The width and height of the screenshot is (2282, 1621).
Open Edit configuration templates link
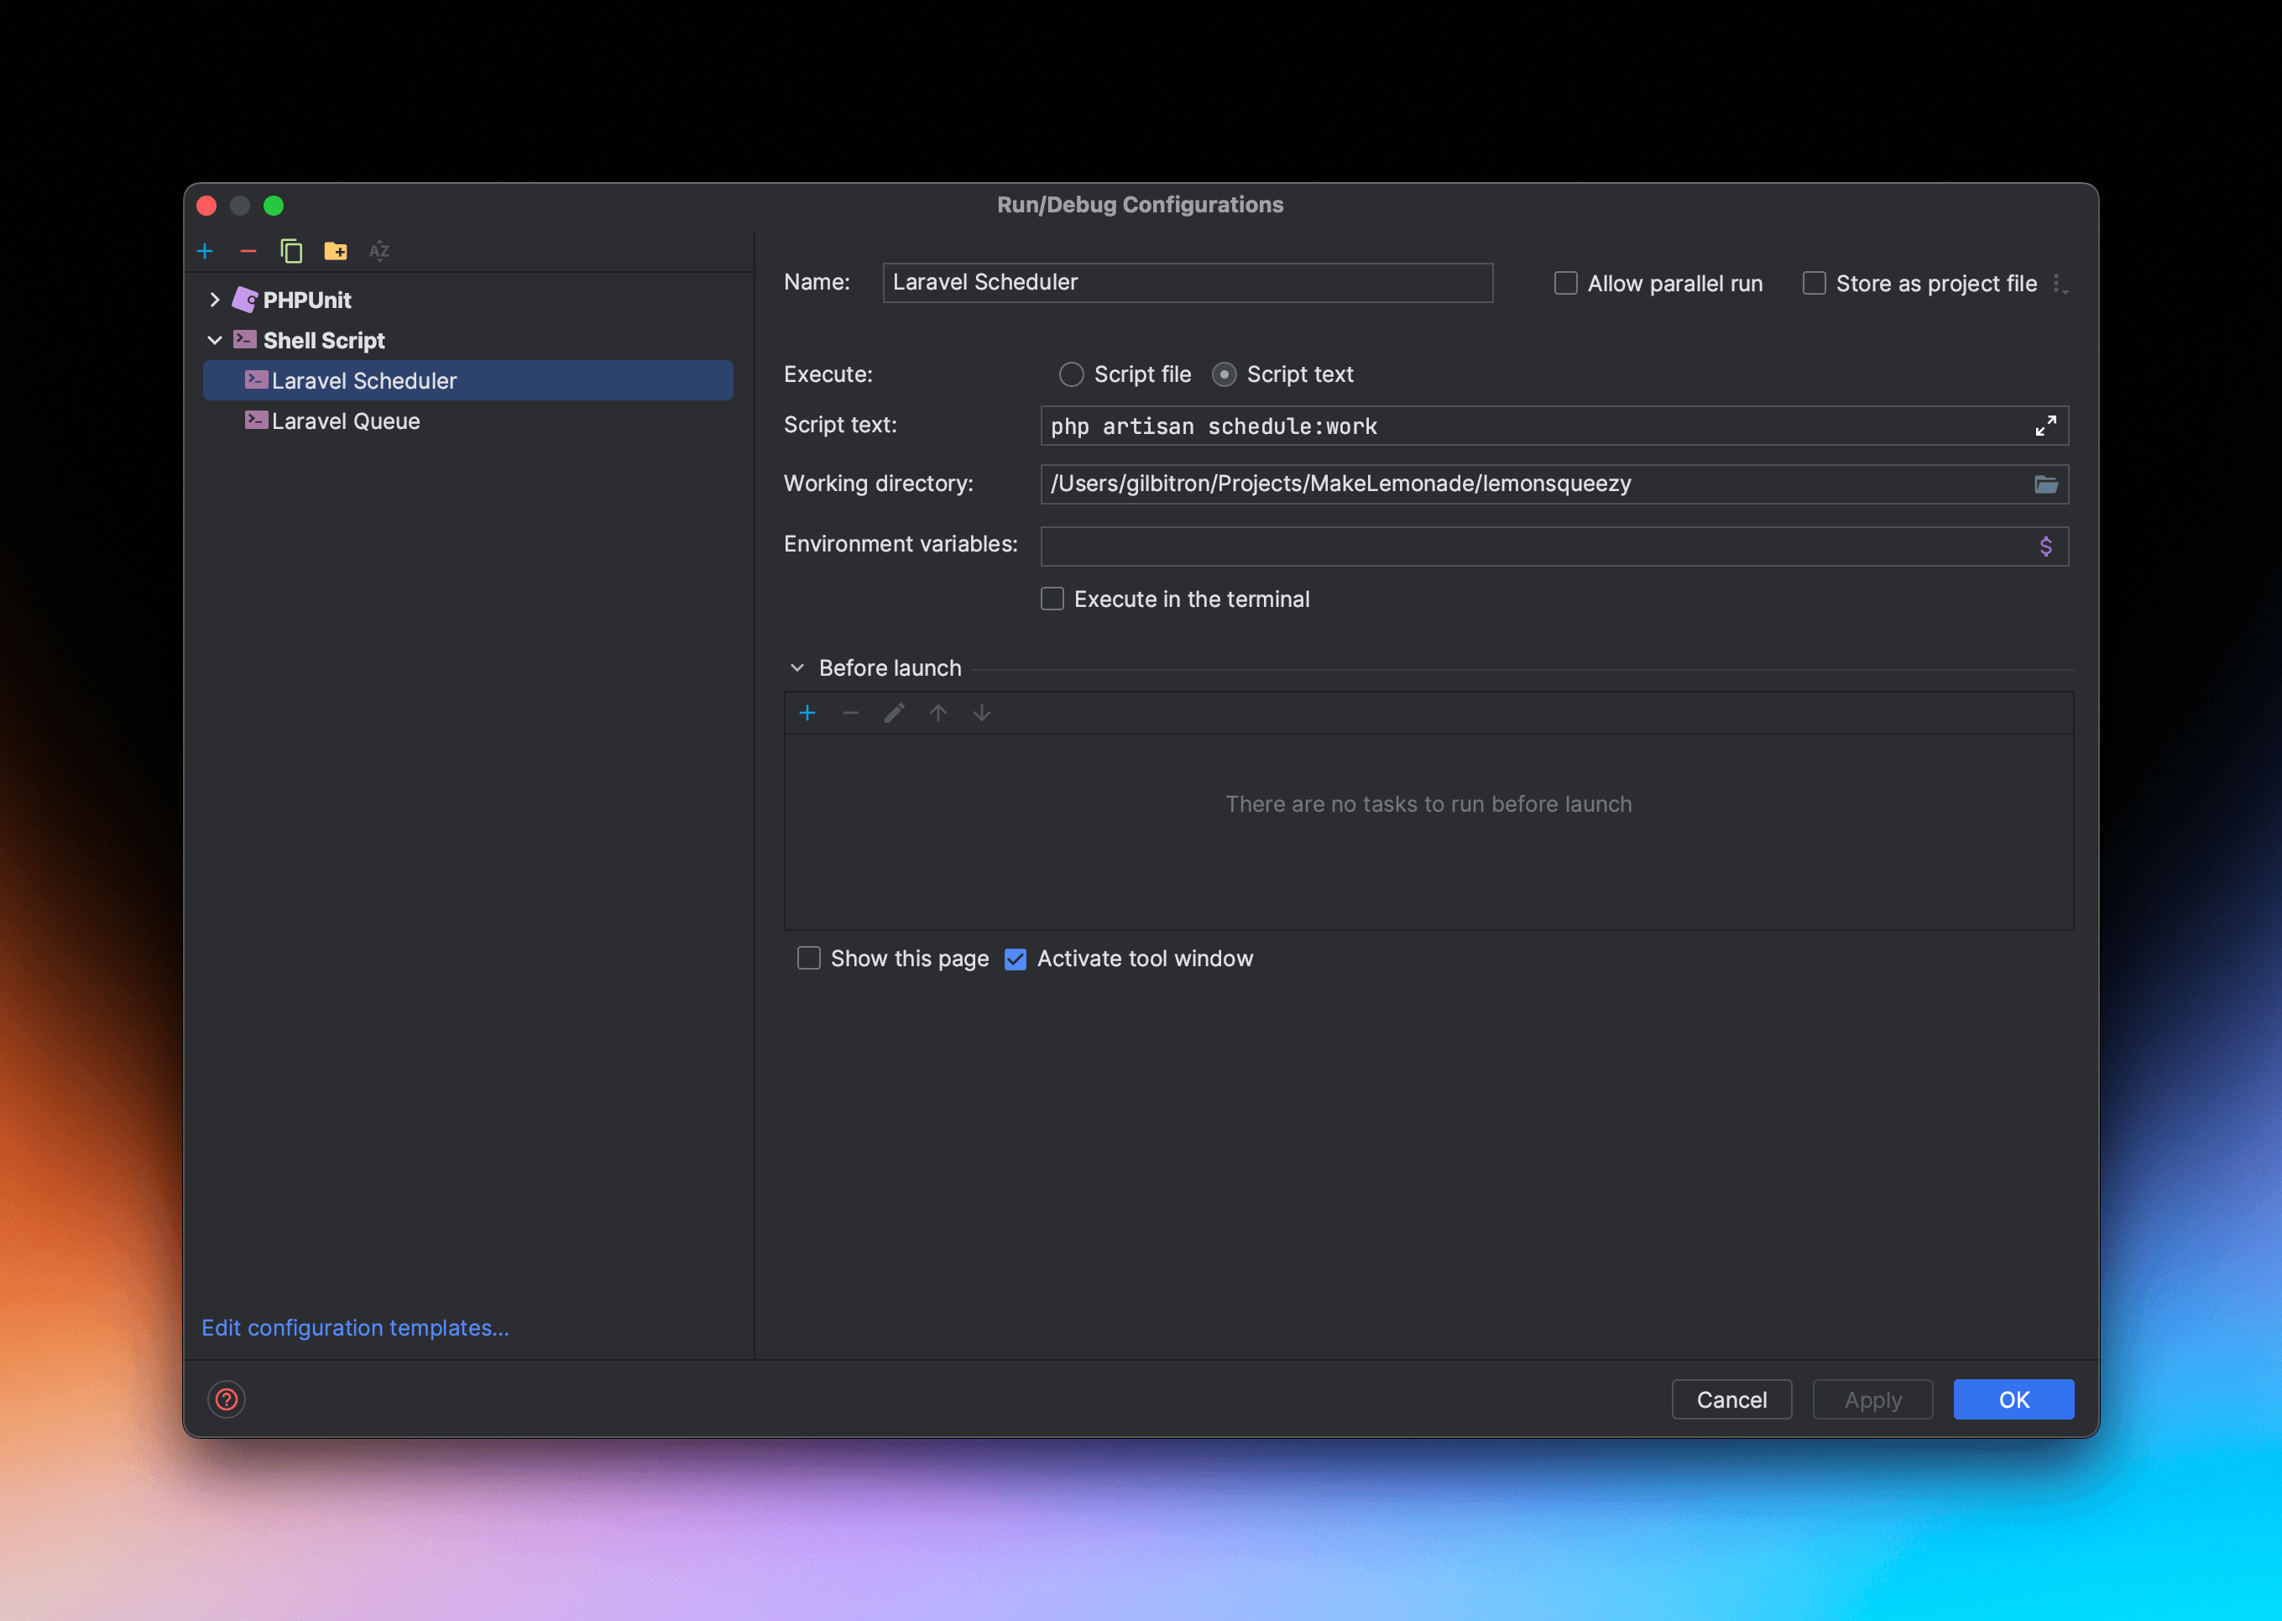coord(355,1327)
